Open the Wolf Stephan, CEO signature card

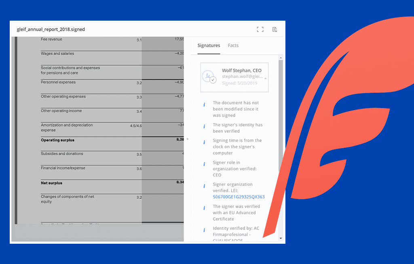234,77
